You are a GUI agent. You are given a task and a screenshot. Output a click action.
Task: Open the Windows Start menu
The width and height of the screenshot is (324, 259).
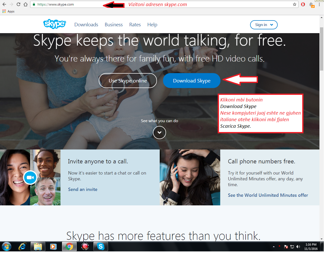click(7, 246)
